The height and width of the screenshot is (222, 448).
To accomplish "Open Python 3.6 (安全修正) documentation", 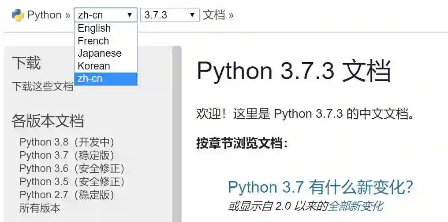I will (72, 169).
